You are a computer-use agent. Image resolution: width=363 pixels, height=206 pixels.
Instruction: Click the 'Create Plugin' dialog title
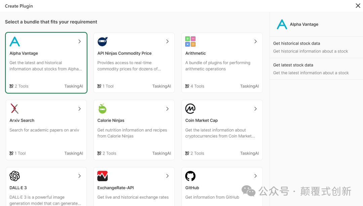pos(19,6)
